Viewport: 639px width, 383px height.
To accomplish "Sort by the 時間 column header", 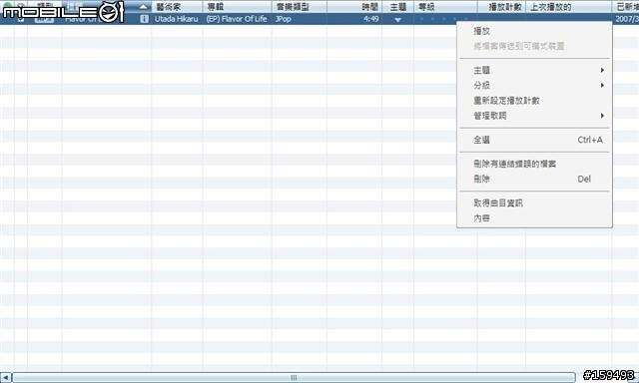I will pyautogui.click(x=354, y=7).
